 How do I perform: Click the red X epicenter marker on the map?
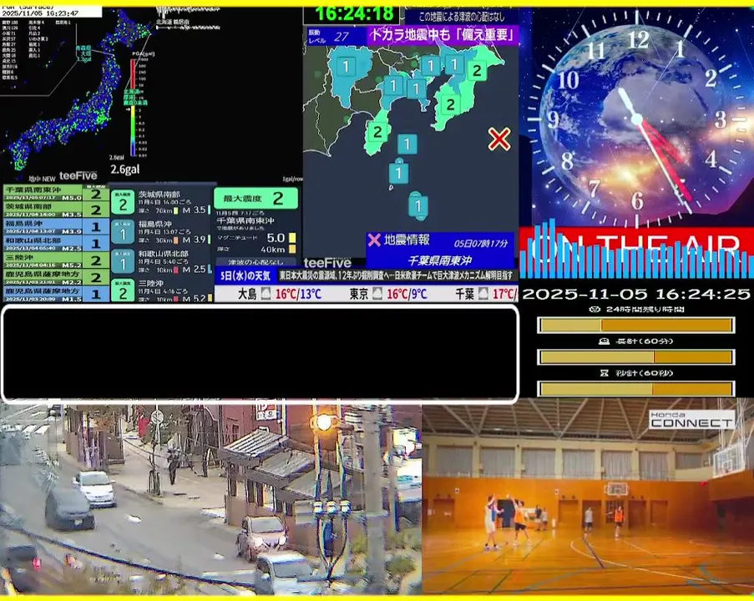(499, 139)
